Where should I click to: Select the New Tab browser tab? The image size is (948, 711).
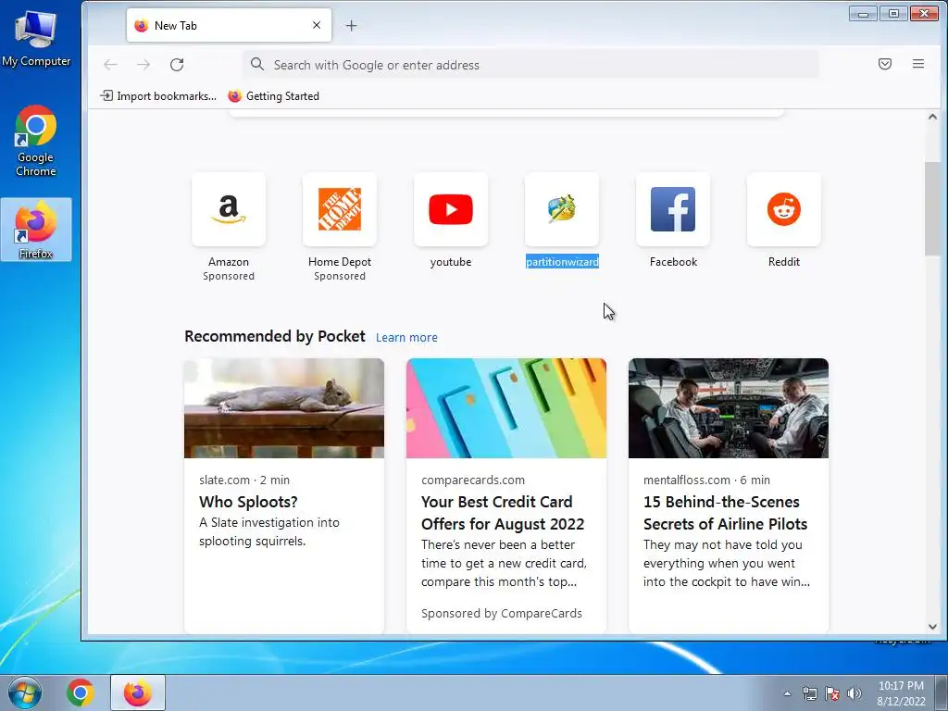230,25
